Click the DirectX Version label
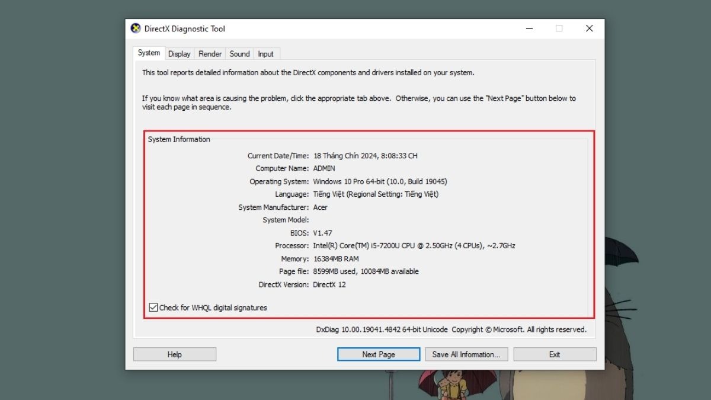711x400 pixels. click(x=284, y=284)
